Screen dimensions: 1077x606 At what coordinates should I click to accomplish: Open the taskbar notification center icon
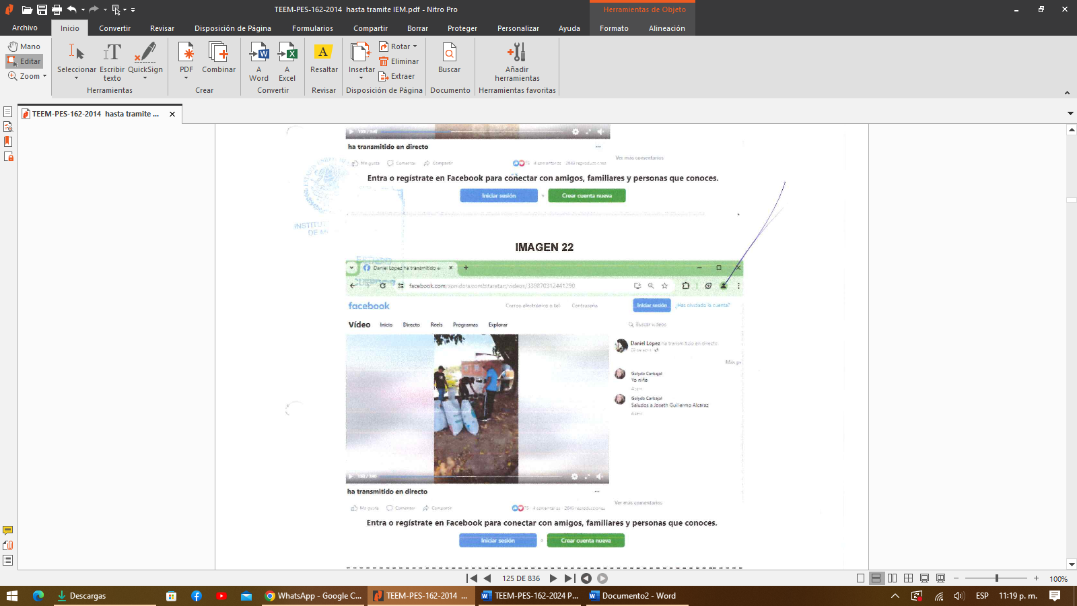pyautogui.click(x=1055, y=596)
